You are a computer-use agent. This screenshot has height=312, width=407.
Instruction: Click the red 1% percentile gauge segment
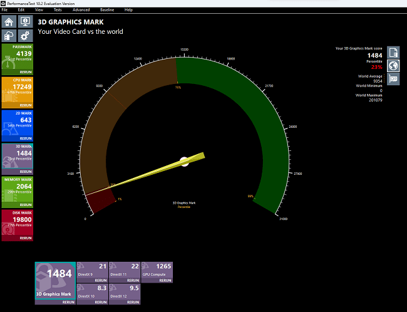(100, 200)
